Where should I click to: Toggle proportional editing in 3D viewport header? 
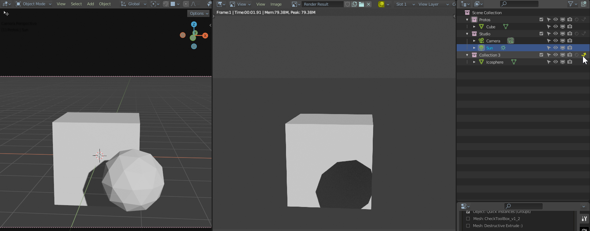(186, 4)
